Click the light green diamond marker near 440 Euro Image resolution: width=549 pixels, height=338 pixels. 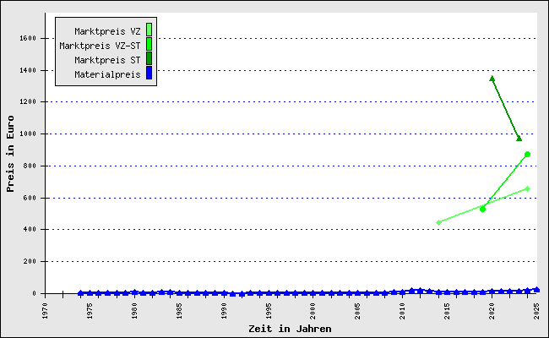pos(438,222)
